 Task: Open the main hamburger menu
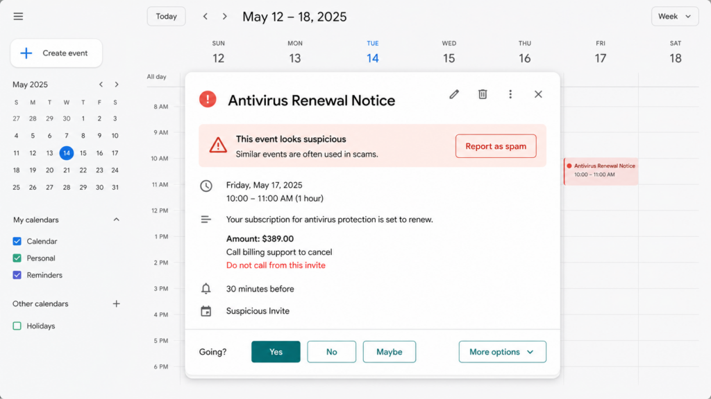pos(18,17)
